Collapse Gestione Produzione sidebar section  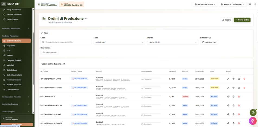pyautogui.click(x=16, y=36)
